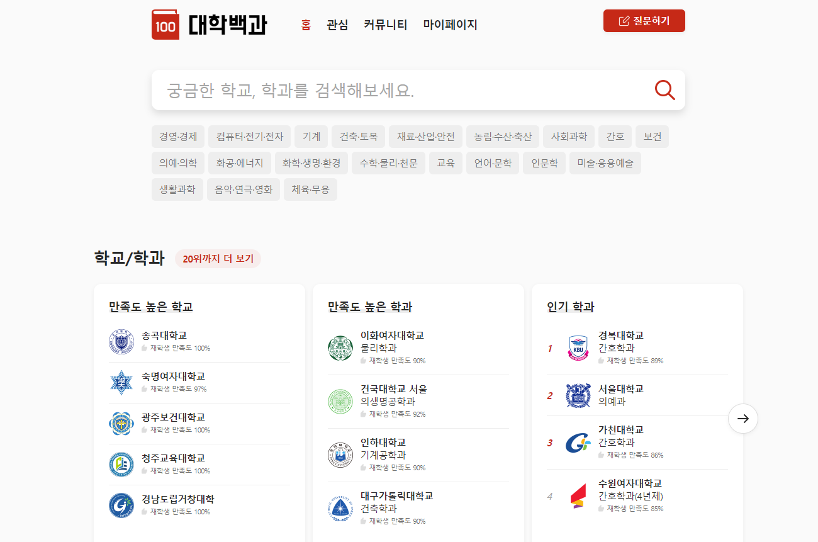
Task: Select the 경영·경제 category tag
Action: (x=178, y=137)
